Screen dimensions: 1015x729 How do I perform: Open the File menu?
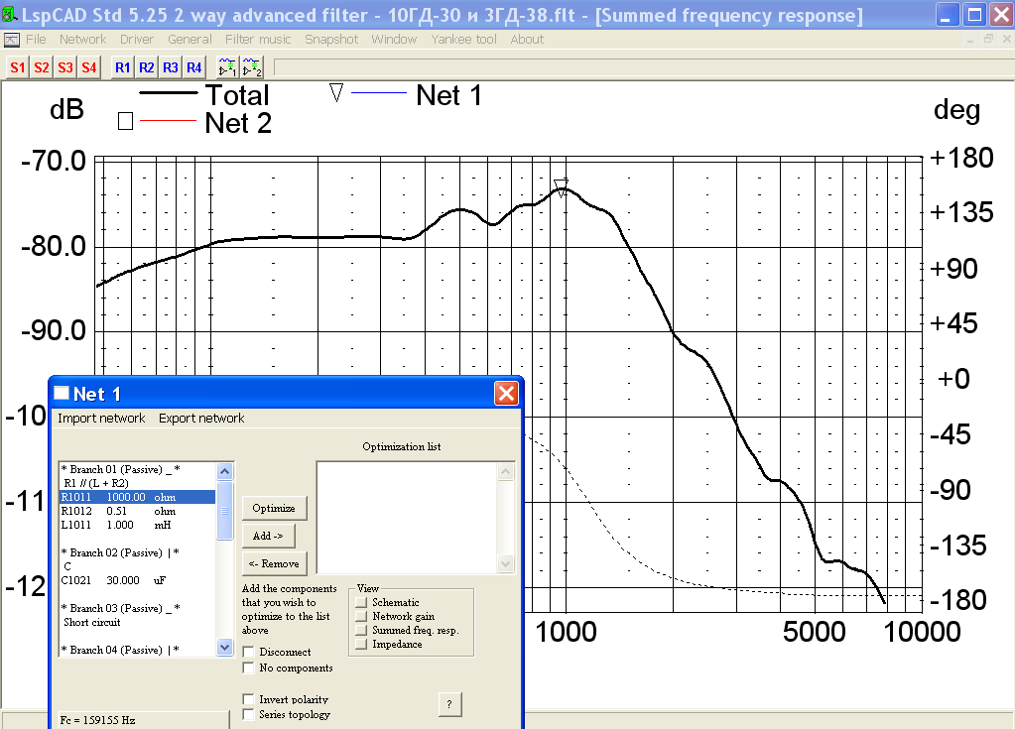pos(36,40)
